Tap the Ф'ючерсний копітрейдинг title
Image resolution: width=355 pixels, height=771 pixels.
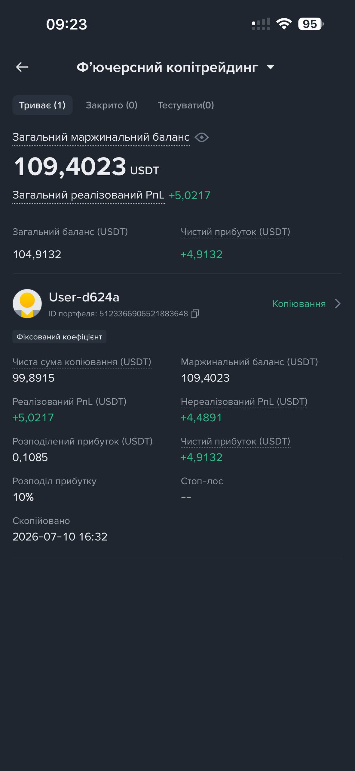167,67
